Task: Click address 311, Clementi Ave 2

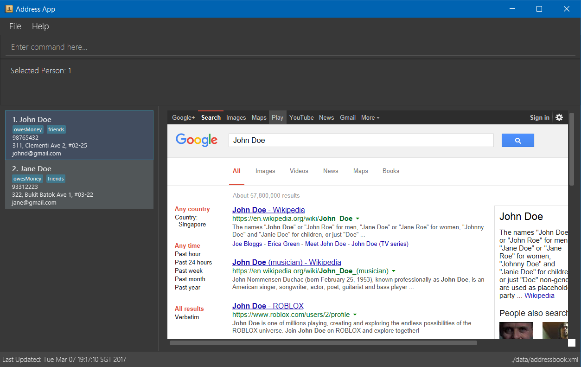Action: [50, 146]
